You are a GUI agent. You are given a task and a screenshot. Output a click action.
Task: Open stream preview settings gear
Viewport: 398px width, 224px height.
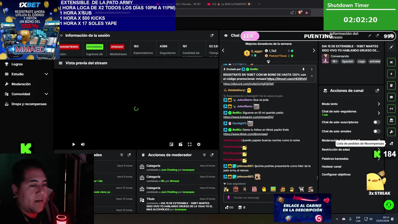pyautogui.click(x=199, y=144)
